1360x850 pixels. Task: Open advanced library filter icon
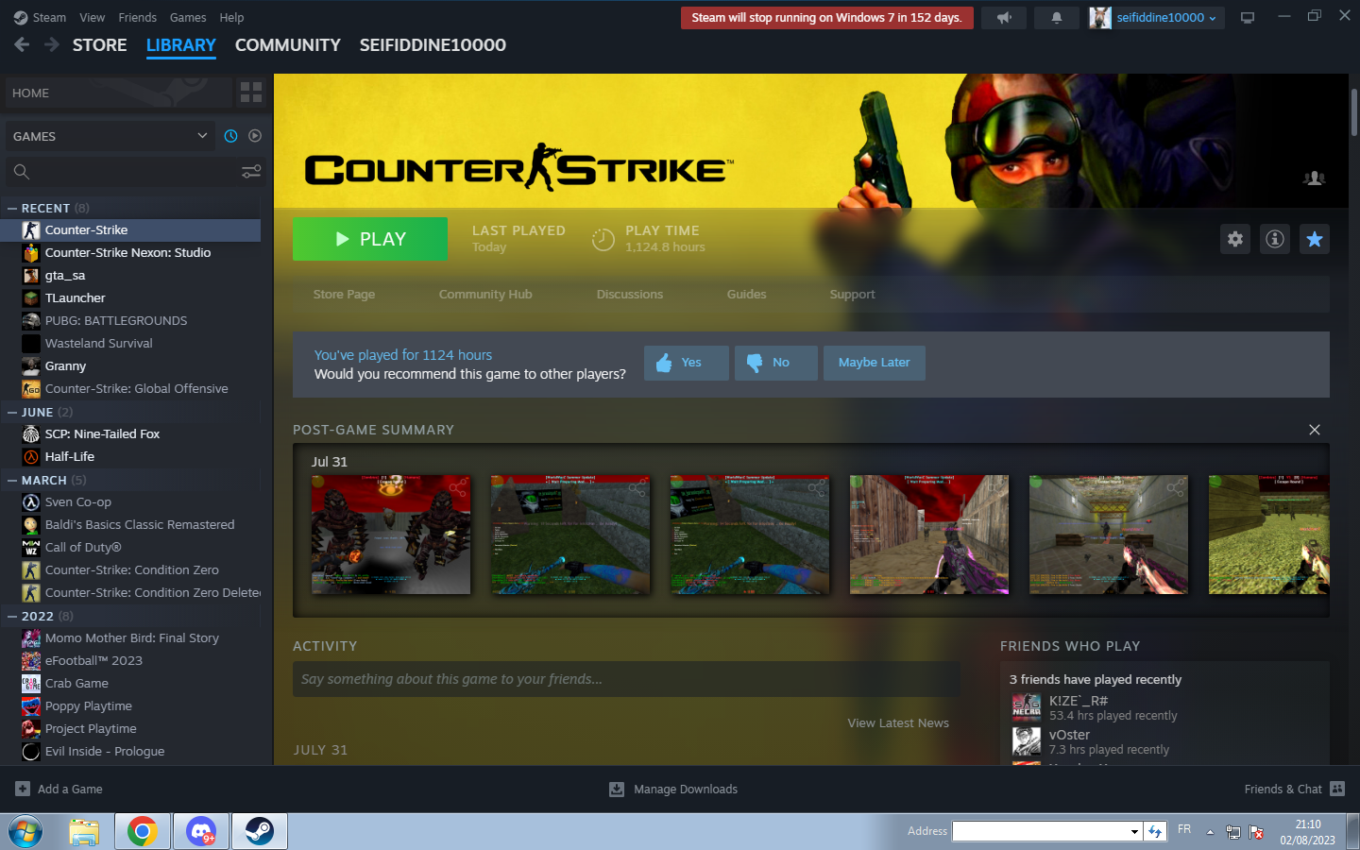tap(251, 171)
